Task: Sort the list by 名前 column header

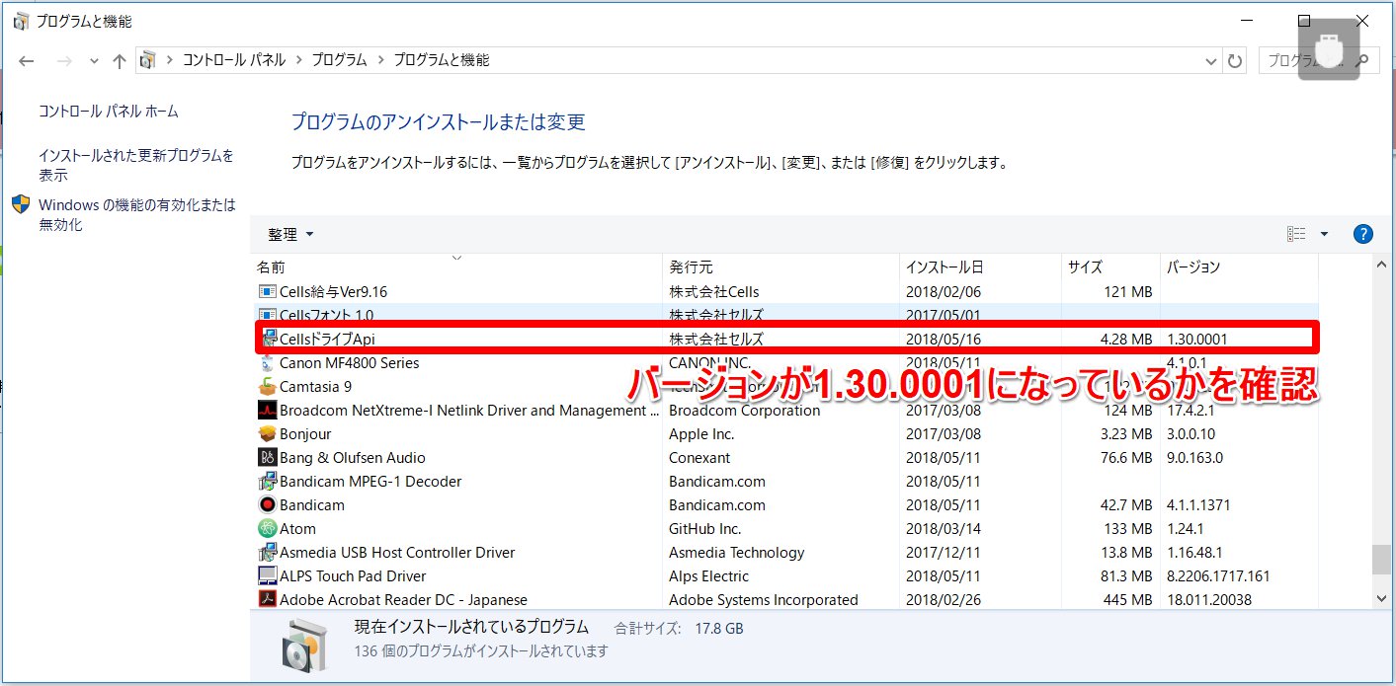Action: 271,267
